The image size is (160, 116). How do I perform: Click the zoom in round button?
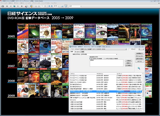[52, 6]
